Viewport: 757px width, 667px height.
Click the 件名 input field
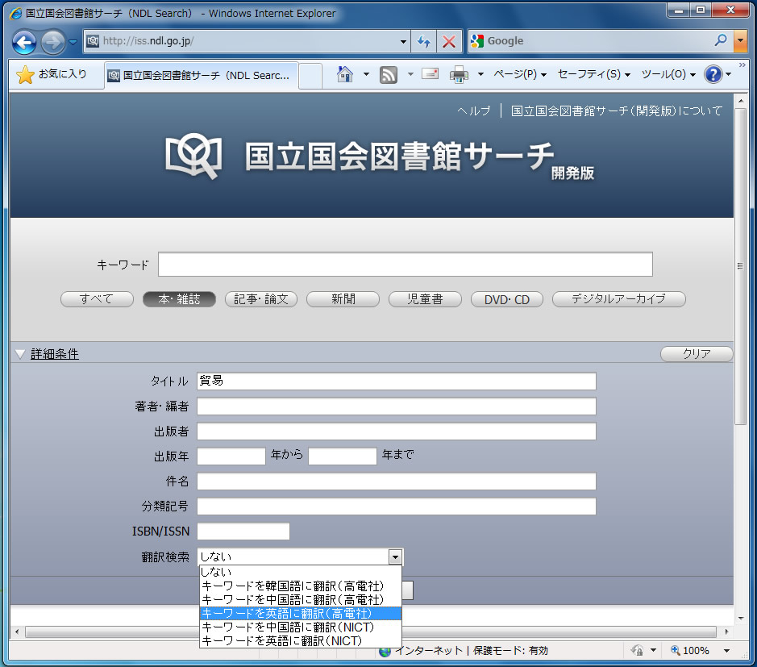397,481
